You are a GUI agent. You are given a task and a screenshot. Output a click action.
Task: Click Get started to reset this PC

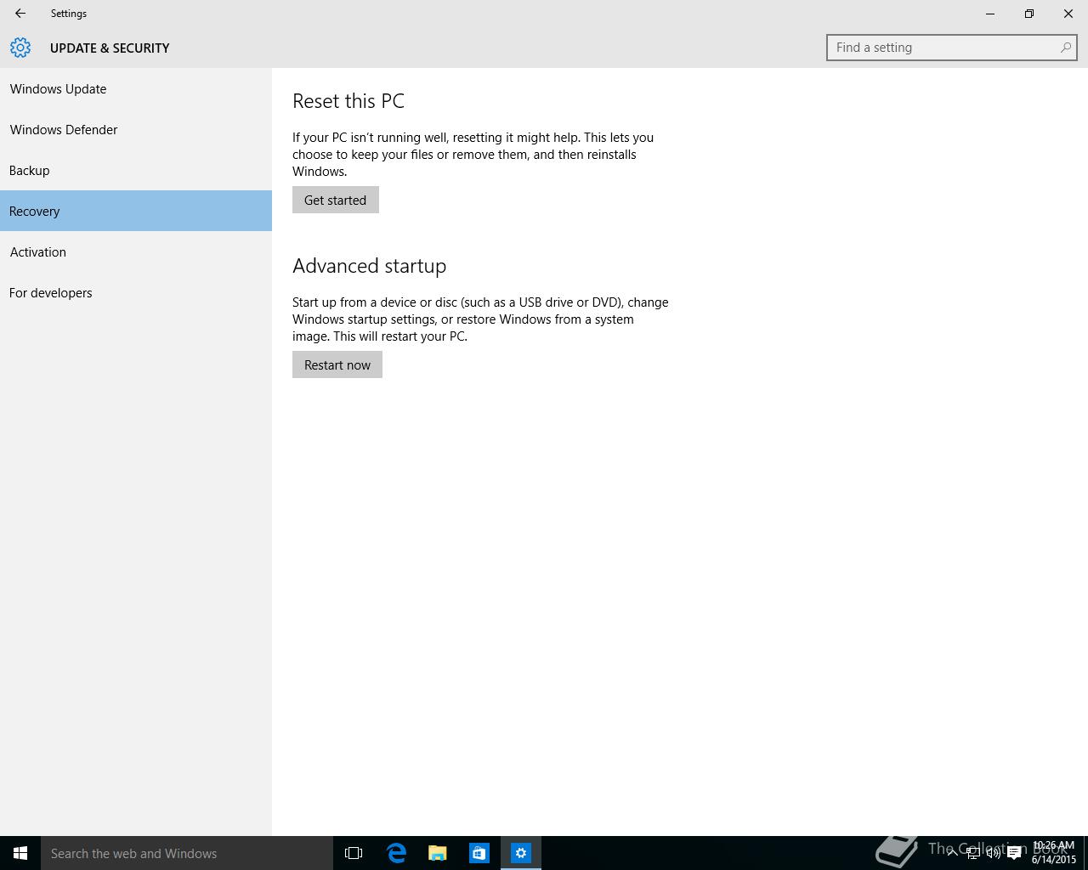coord(336,200)
